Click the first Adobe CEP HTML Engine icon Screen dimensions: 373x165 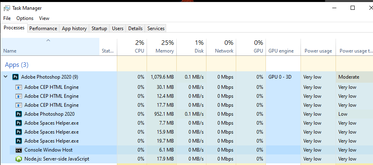(x=18, y=87)
